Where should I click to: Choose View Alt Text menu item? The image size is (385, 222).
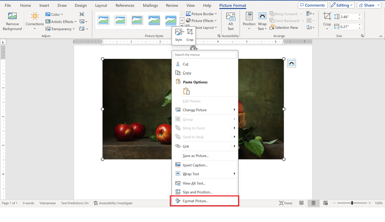[x=205, y=183]
